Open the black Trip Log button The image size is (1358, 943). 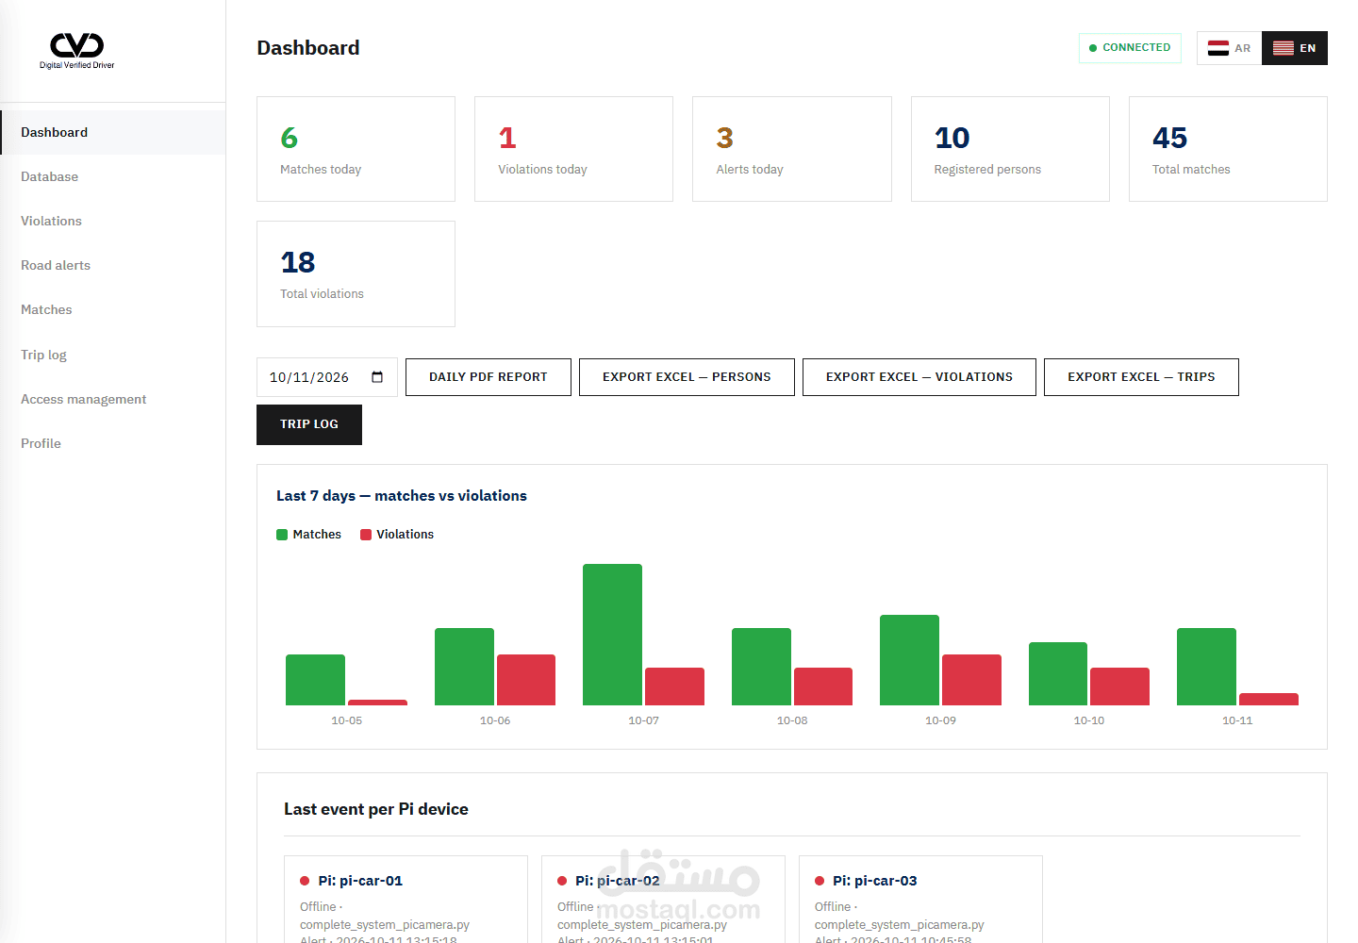click(309, 425)
